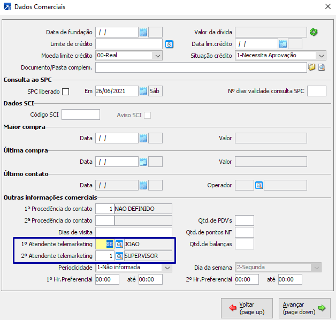Click the Maior compra Data field

[x=117, y=138]
